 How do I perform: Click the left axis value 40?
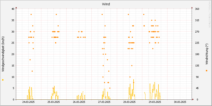coord(13,9)
